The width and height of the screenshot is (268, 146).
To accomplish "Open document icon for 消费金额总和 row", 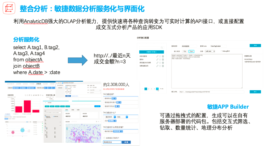I will (160, 66).
